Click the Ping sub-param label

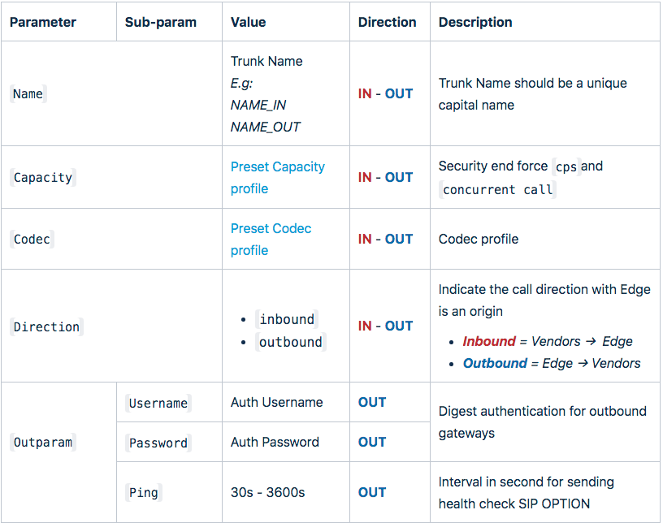click(143, 492)
